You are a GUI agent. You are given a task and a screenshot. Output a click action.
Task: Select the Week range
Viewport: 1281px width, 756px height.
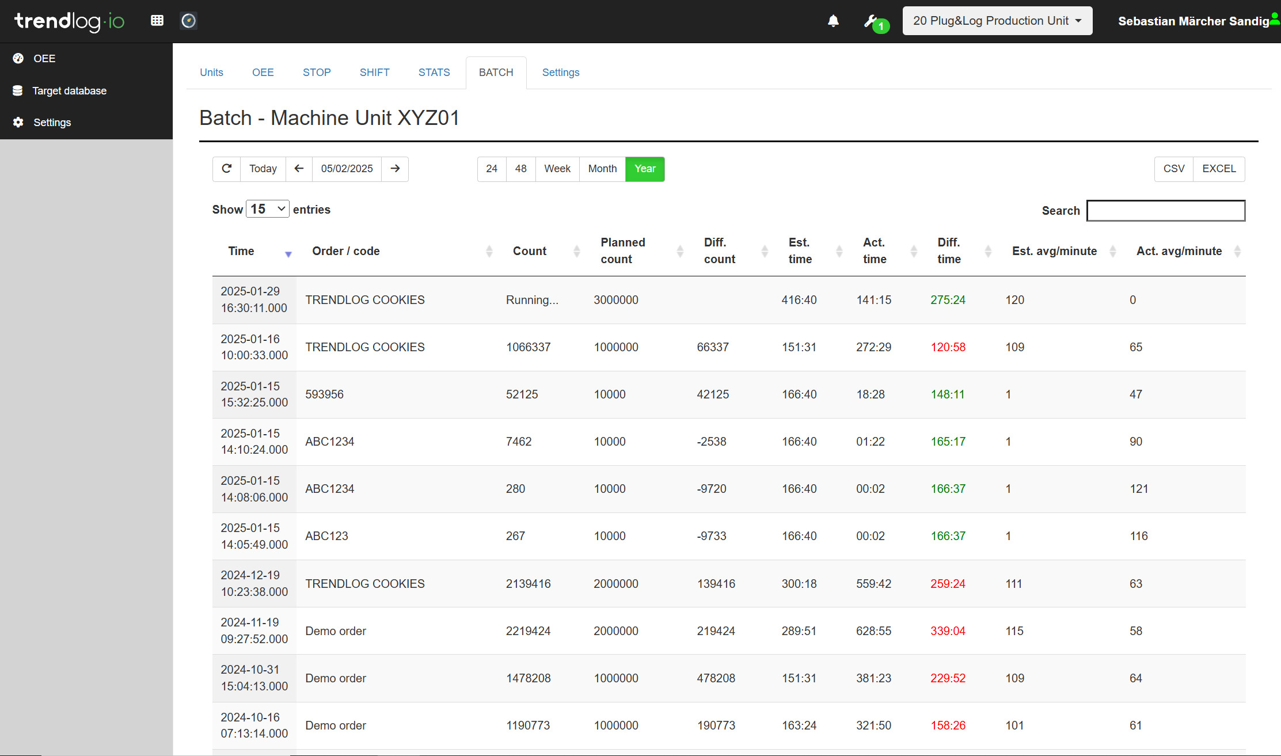click(x=557, y=169)
